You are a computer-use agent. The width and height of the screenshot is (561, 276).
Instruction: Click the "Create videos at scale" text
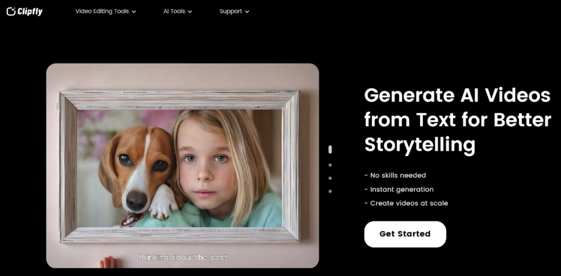(406, 203)
